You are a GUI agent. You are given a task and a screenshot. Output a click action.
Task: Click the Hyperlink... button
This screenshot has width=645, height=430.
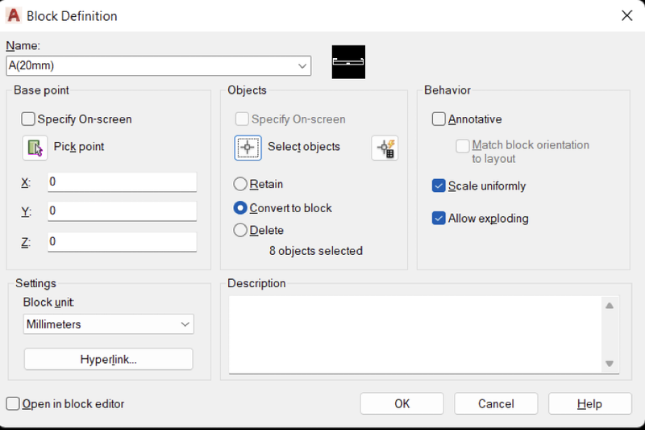pos(109,359)
